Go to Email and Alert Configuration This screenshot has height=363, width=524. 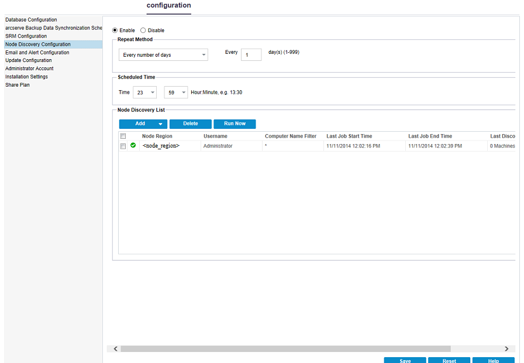37,53
